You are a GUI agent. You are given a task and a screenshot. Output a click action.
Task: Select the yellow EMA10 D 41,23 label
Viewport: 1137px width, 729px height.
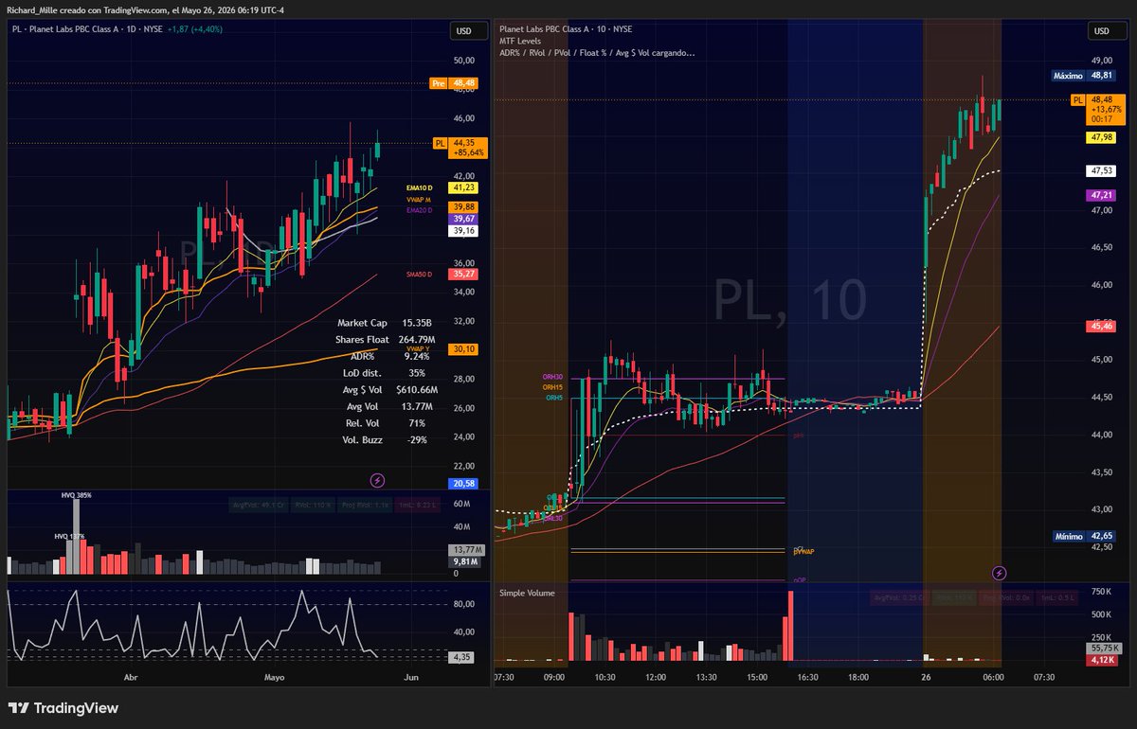click(442, 188)
